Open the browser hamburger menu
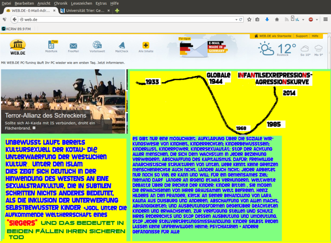 pyautogui.click(x=326, y=19)
